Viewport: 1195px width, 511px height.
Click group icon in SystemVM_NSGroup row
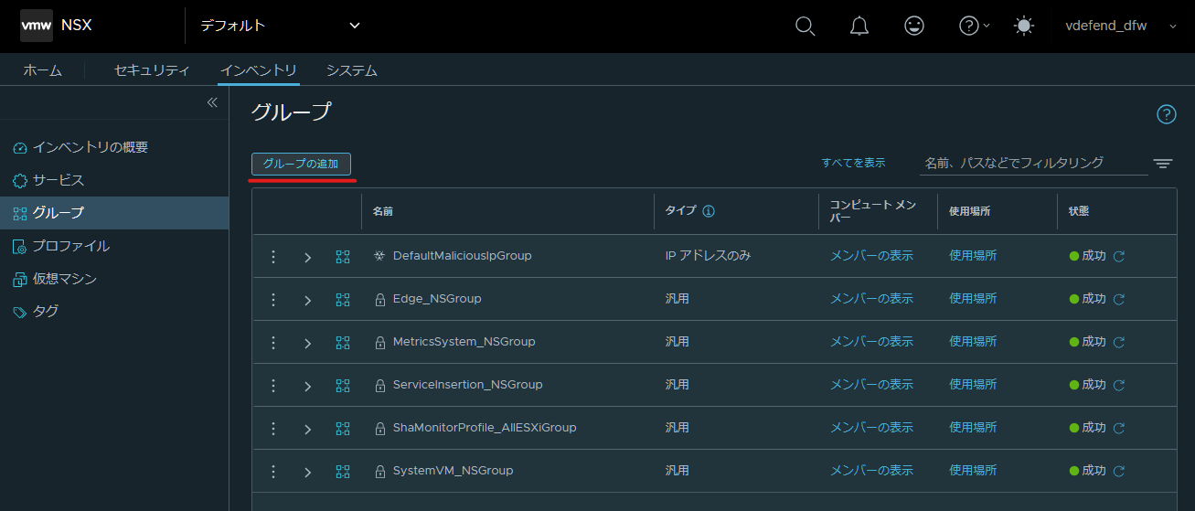(x=343, y=472)
